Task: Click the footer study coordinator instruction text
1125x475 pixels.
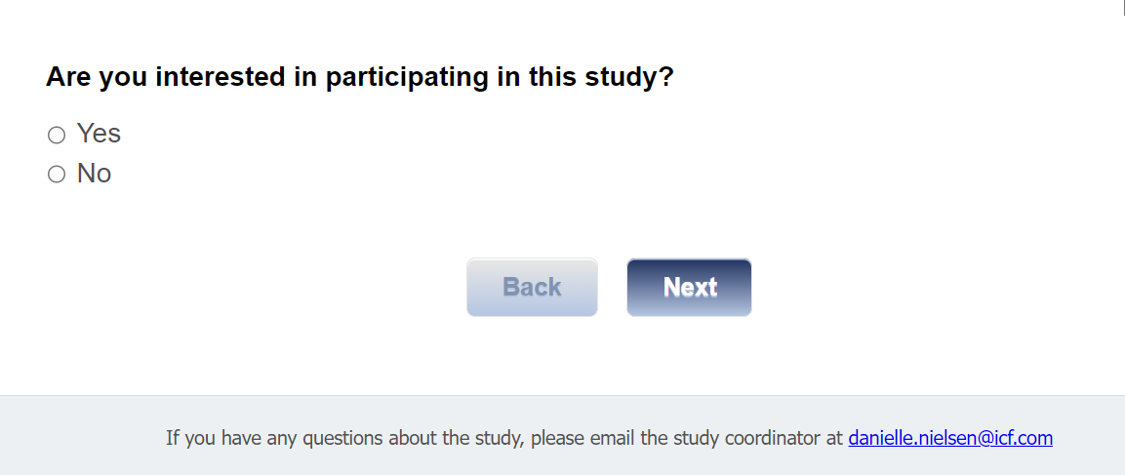Action: tap(503, 438)
